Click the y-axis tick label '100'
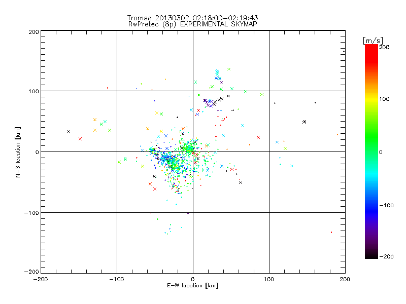The width and height of the screenshot is (406, 304). (34, 91)
